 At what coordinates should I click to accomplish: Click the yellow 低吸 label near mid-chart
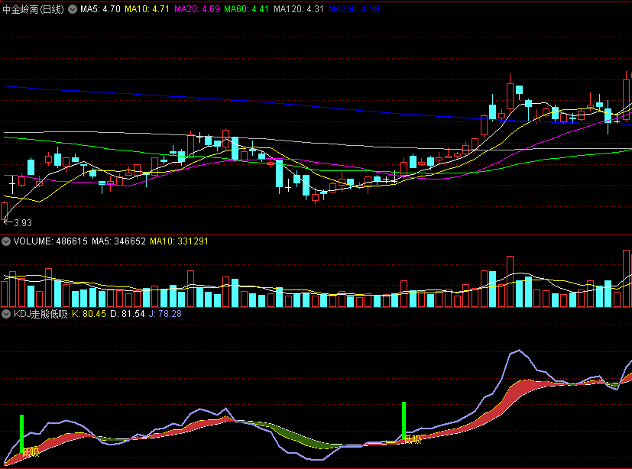coord(413,439)
